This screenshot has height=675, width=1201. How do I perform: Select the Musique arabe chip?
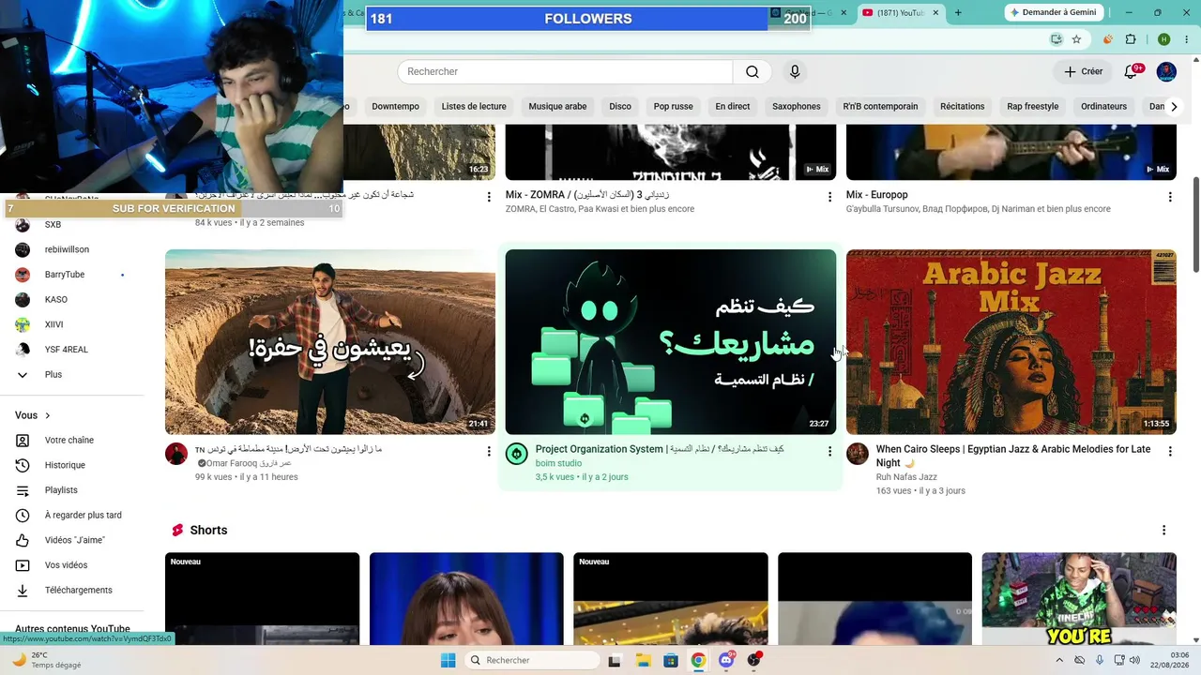[x=557, y=107]
